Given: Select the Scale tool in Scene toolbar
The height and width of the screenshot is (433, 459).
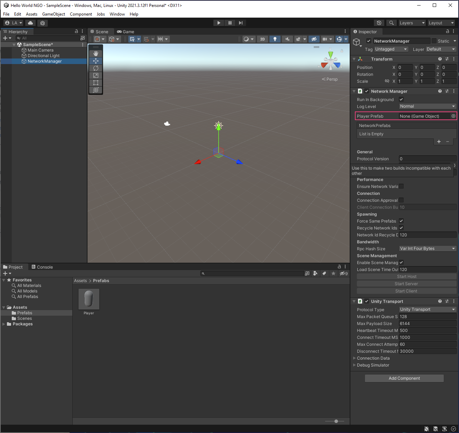Looking at the screenshot, I should click(96, 75).
